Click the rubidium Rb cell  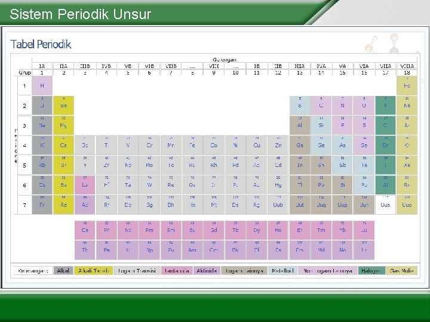(42, 165)
